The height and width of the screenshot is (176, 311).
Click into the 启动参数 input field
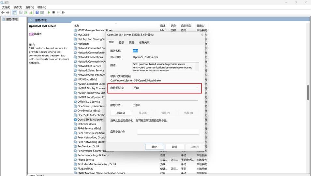pos(168,132)
